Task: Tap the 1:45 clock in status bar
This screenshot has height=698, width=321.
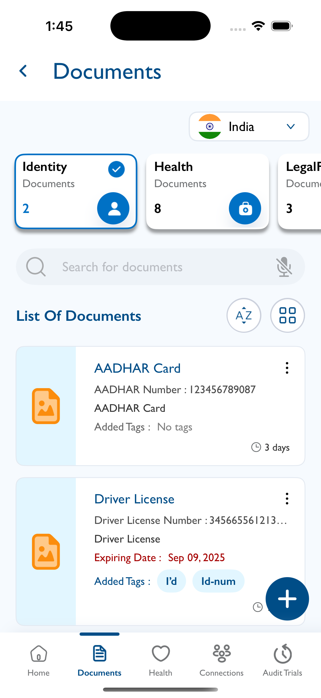Action: (59, 26)
